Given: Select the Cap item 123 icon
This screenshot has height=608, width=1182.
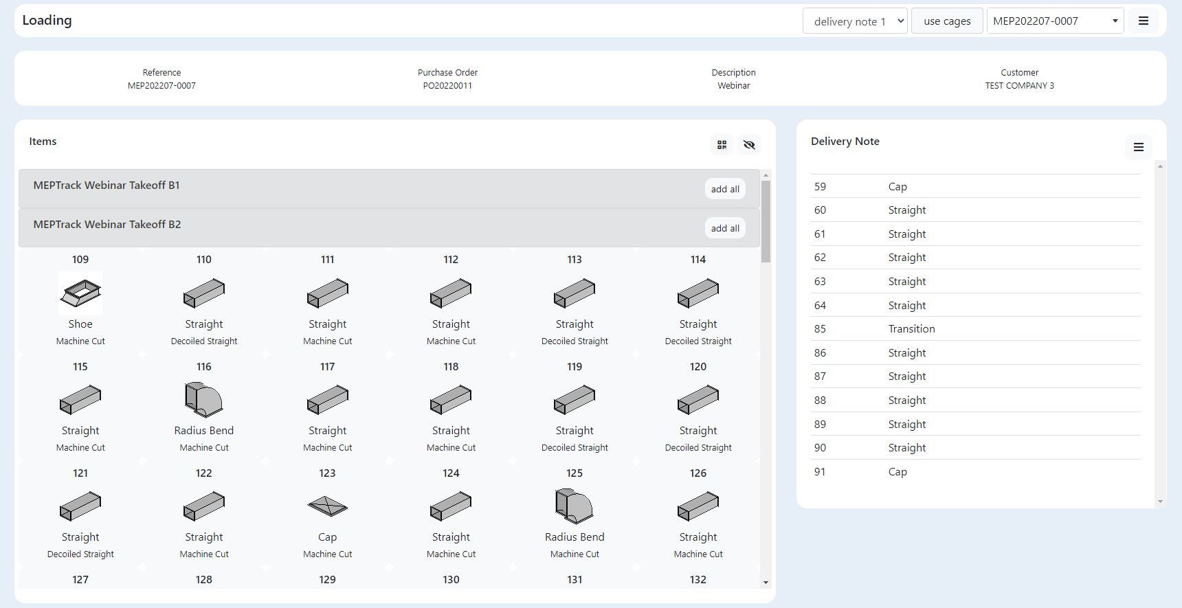Looking at the screenshot, I should pyautogui.click(x=327, y=506).
